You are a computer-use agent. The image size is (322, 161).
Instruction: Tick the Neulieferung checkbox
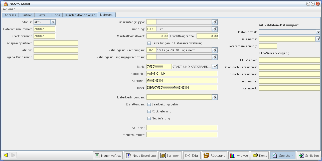pos(149,118)
